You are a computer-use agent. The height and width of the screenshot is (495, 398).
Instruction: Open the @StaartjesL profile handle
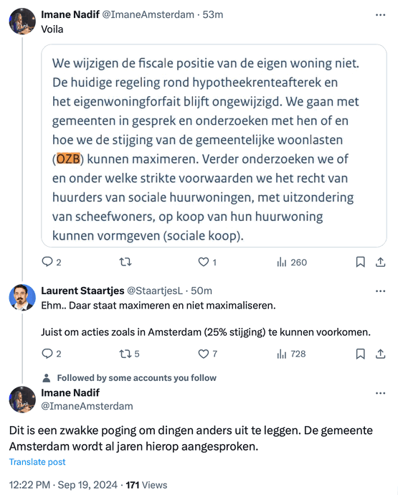coord(155,291)
